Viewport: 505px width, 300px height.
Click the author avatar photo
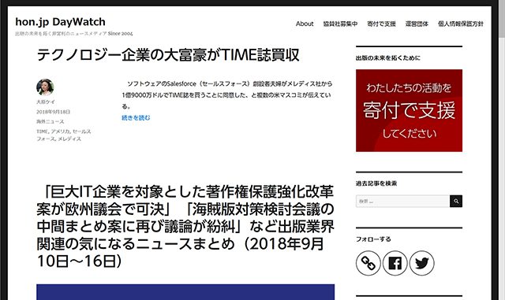pyautogui.click(x=45, y=87)
